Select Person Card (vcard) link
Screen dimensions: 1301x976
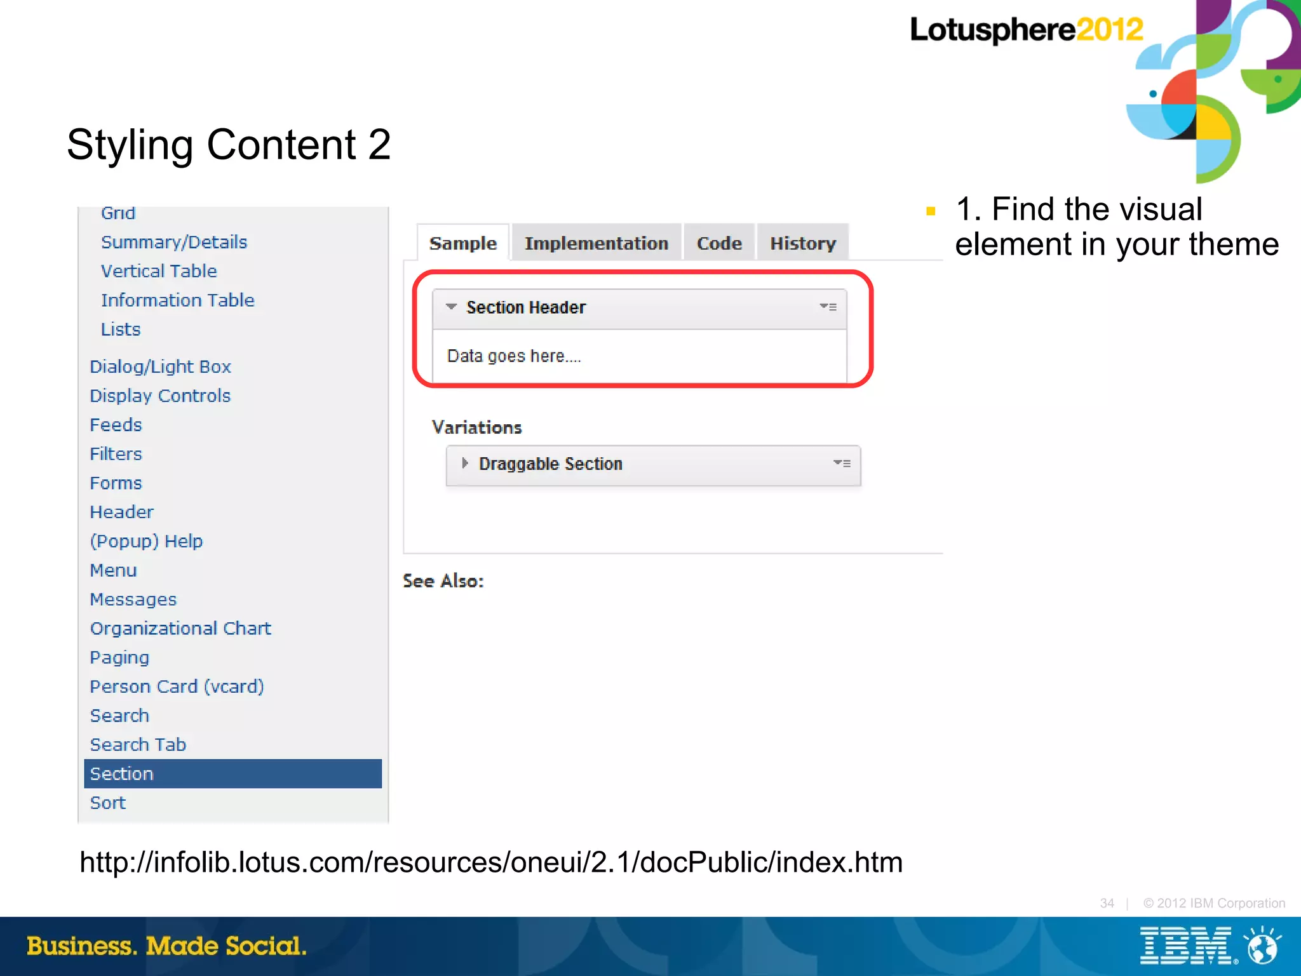[x=177, y=686]
